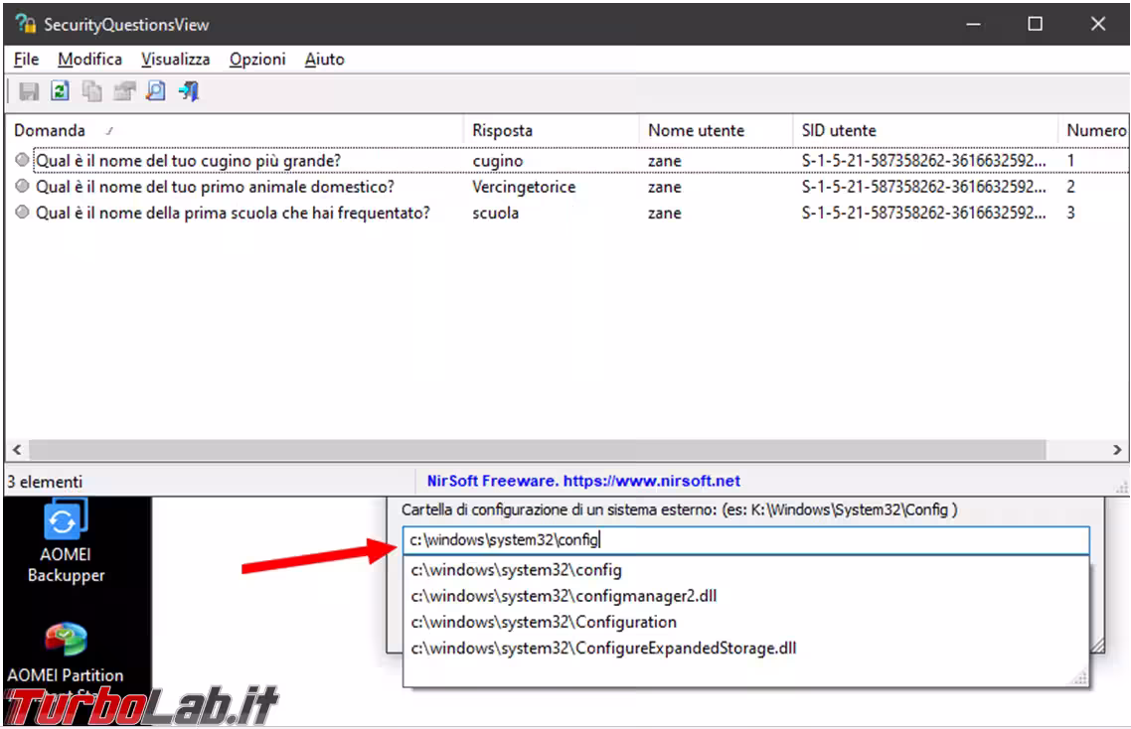Choose ConfigureExpandedStorage.dll from autocomplete list
The width and height of the screenshot is (1131, 729).
click(x=602, y=649)
